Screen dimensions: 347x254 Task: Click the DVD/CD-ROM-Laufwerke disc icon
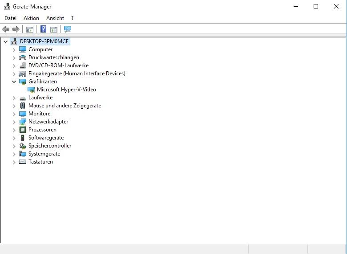click(23, 66)
